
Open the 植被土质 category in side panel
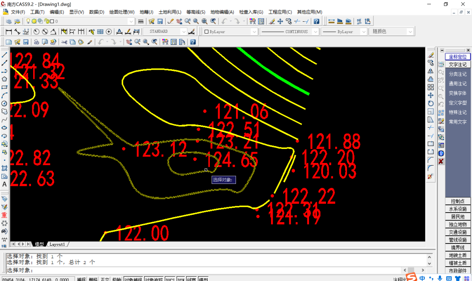tap(458, 263)
